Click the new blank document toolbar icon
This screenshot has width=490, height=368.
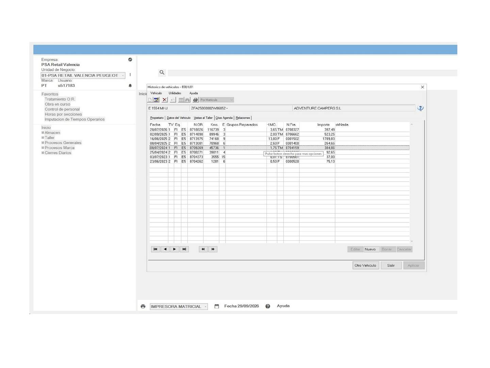(150, 100)
